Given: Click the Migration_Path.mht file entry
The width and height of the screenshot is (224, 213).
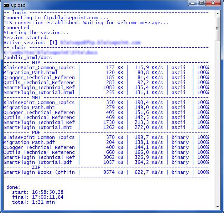Looking at the screenshot, I should pos(29,107).
